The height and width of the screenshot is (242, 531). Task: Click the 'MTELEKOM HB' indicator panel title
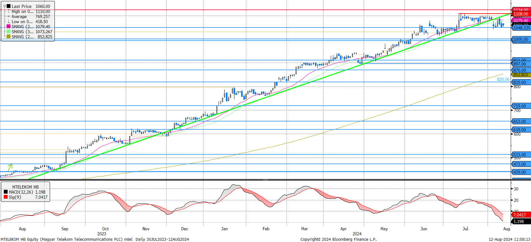point(25,187)
